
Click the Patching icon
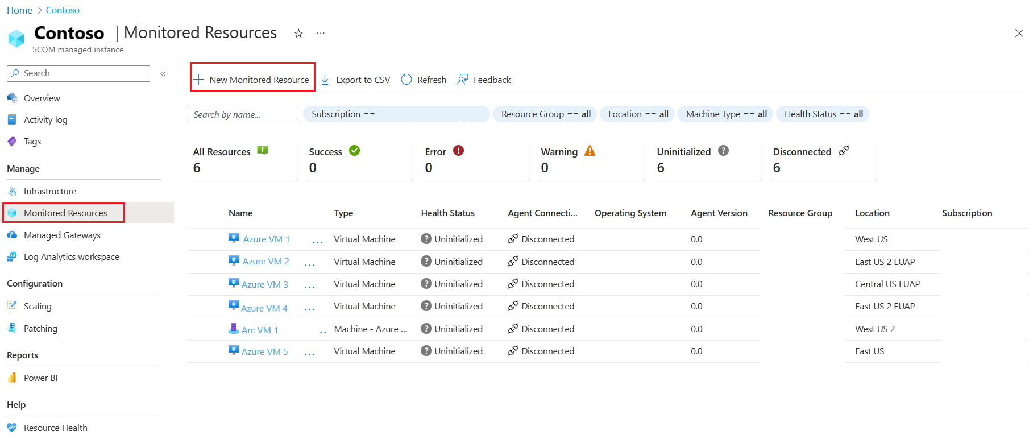12,328
